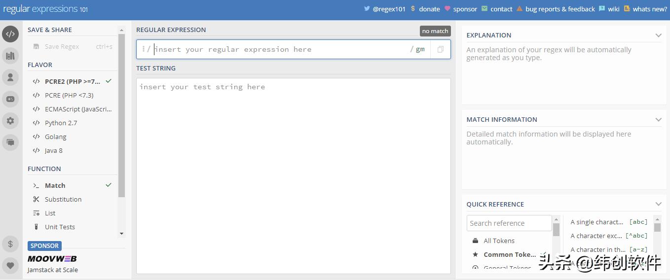Click 'A character except' [^abc] reference
The image size is (670, 280).
[x=609, y=236]
